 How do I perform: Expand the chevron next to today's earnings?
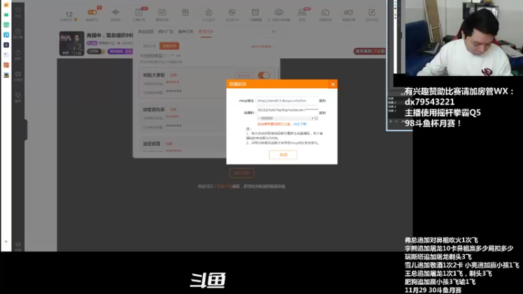point(178,56)
